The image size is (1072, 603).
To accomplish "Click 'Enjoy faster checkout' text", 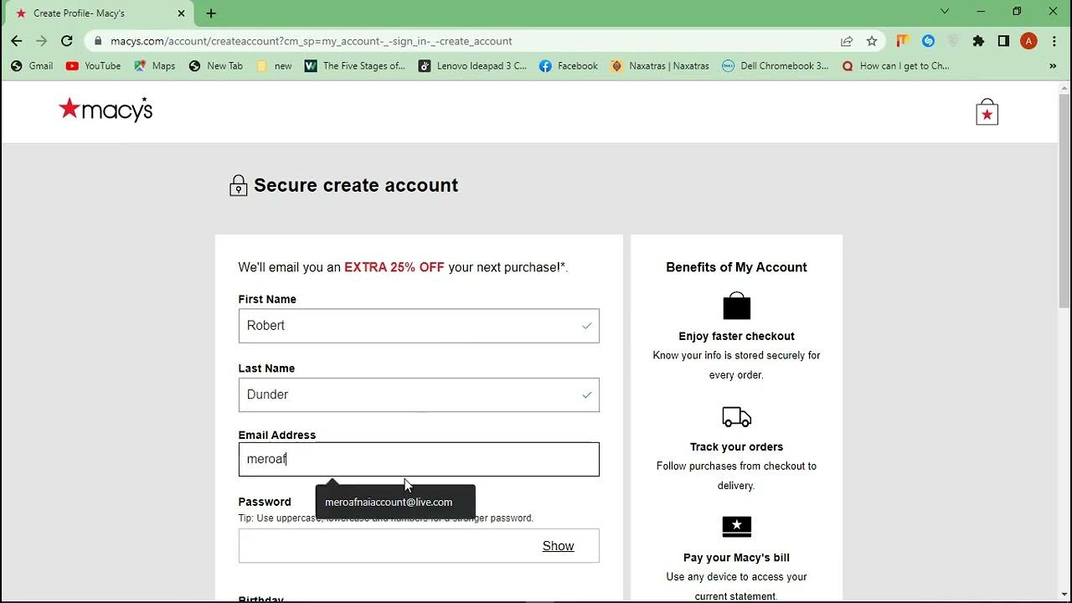I will pos(736,336).
